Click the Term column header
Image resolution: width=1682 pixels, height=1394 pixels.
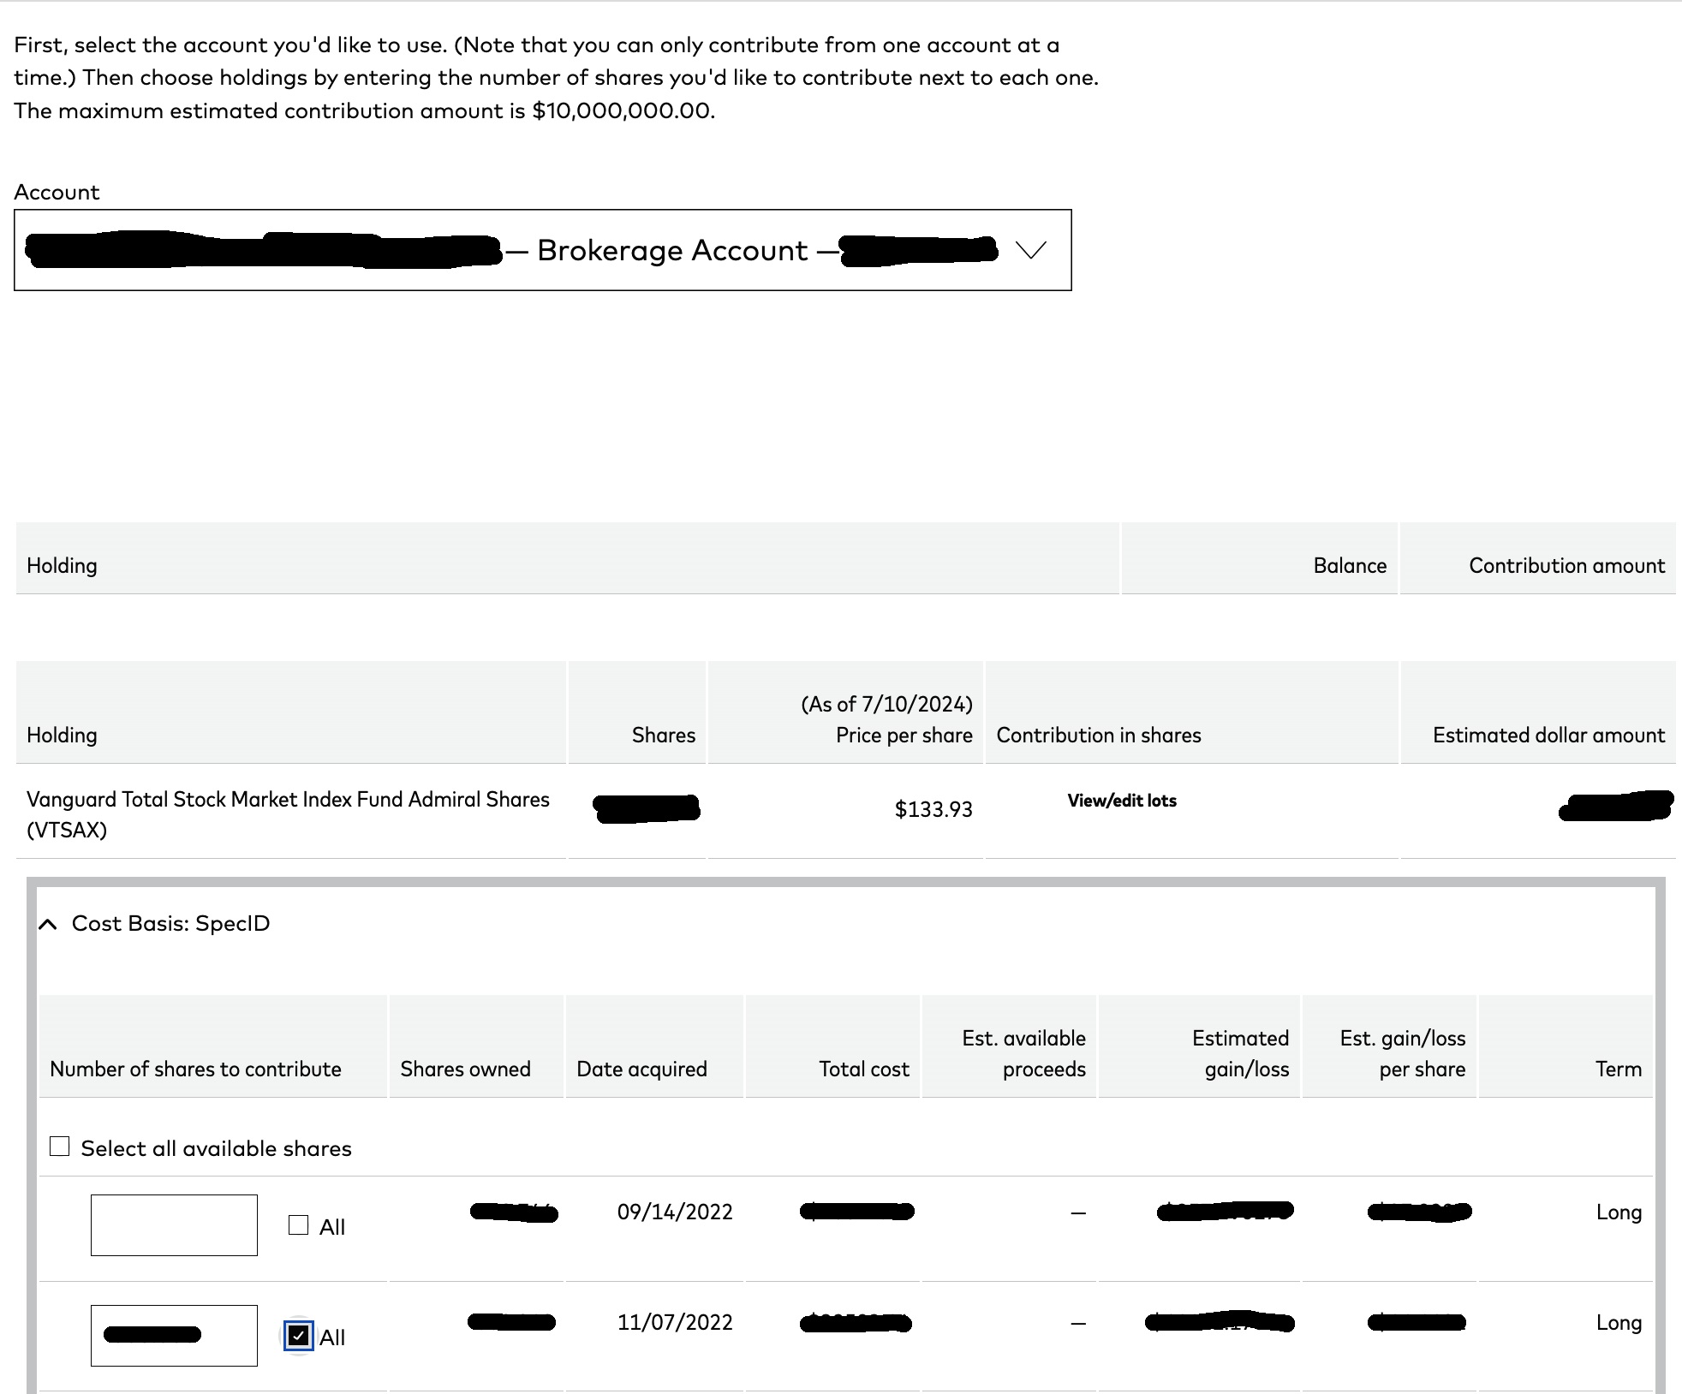(1618, 1069)
